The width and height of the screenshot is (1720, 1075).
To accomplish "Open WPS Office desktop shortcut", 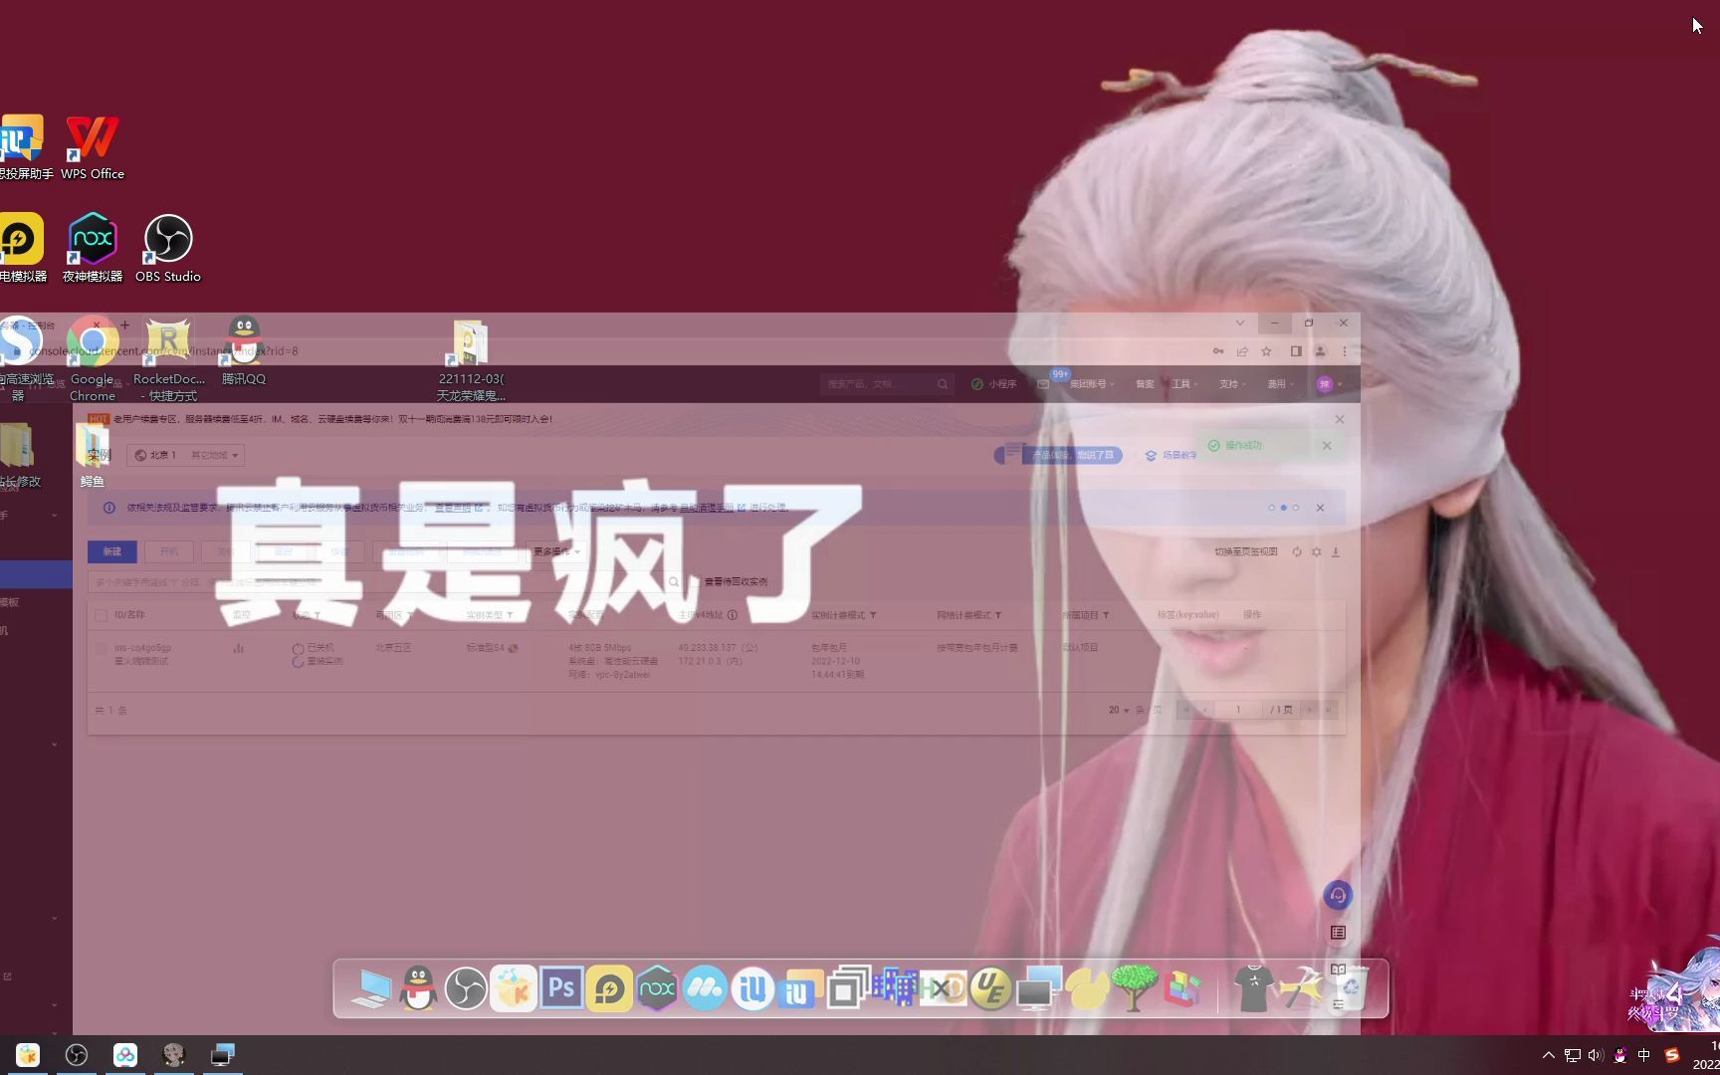I will pyautogui.click(x=93, y=147).
